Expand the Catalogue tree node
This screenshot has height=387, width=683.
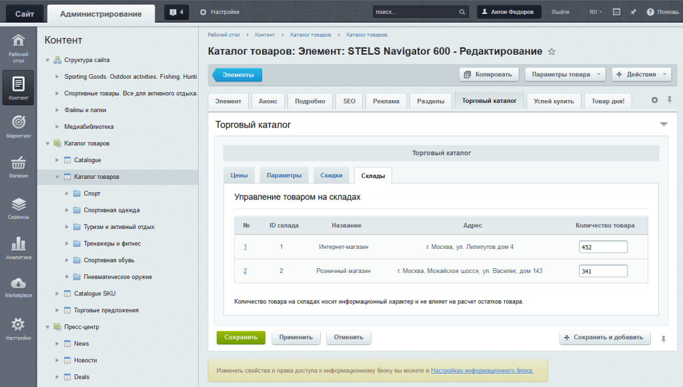pyautogui.click(x=57, y=160)
